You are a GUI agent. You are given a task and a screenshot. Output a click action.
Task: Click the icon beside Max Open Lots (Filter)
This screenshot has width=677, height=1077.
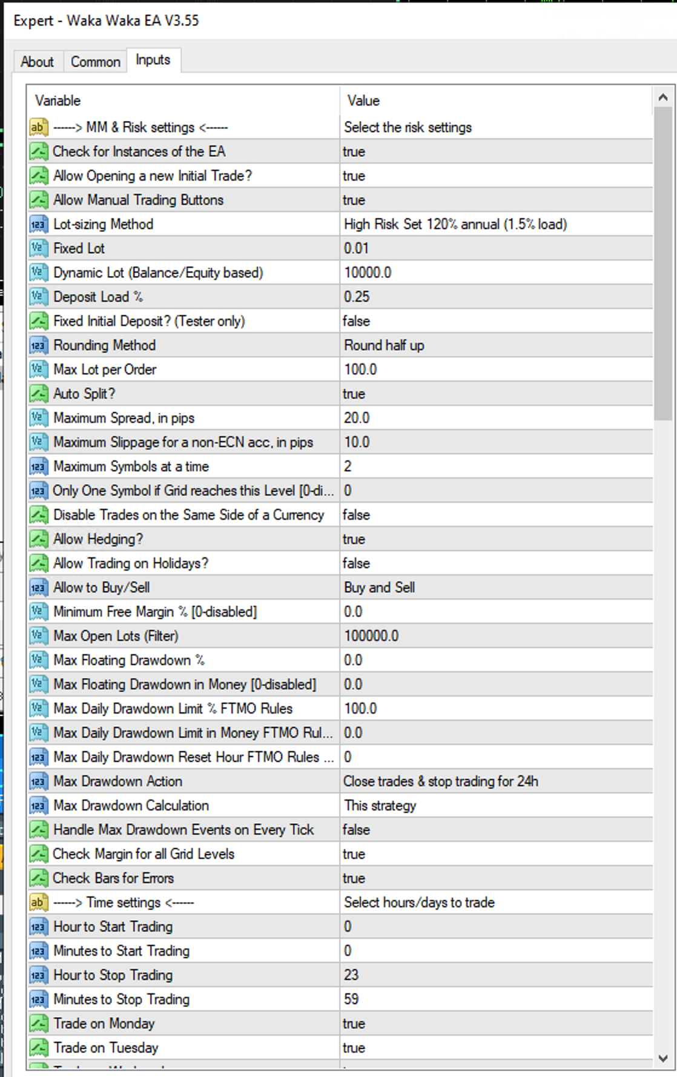tap(38, 636)
